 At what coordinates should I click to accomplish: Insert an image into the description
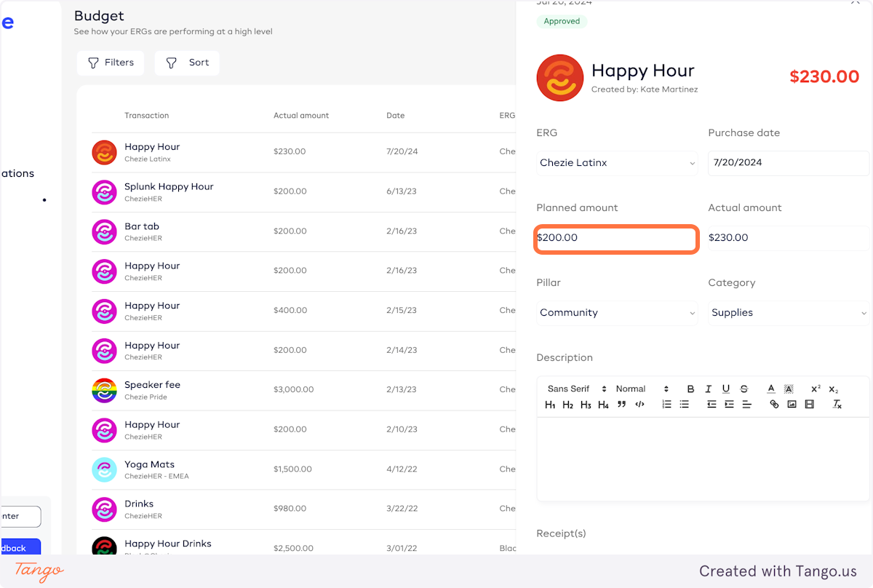click(x=792, y=405)
